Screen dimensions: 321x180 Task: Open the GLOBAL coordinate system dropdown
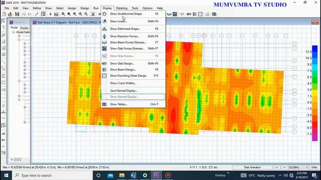298,167
